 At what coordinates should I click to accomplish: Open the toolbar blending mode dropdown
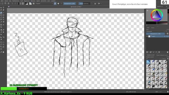pyautogui.click(x=44, y=3)
